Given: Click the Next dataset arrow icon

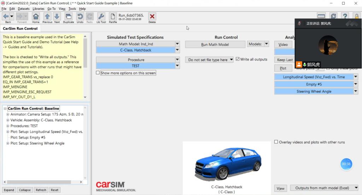Looking at the screenshot, I should coord(57,16).
